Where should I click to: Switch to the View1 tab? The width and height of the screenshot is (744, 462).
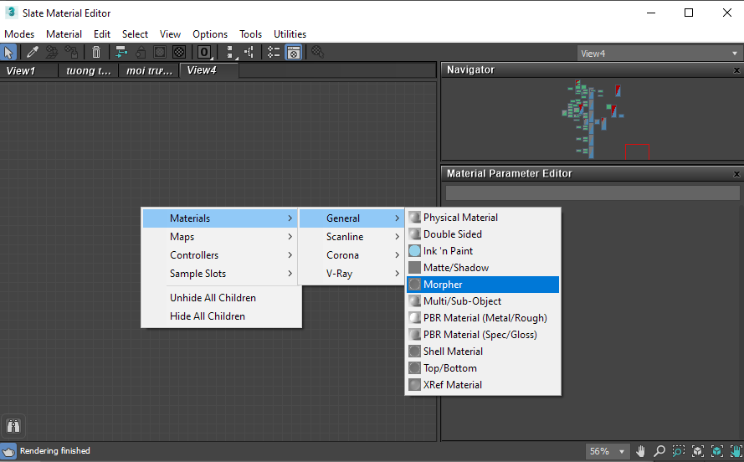pyautogui.click(x=22, y=70)
